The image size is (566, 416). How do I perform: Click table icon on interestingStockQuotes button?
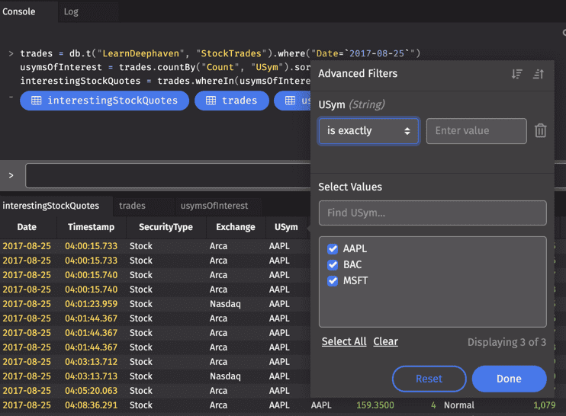(x=34, y=101)
